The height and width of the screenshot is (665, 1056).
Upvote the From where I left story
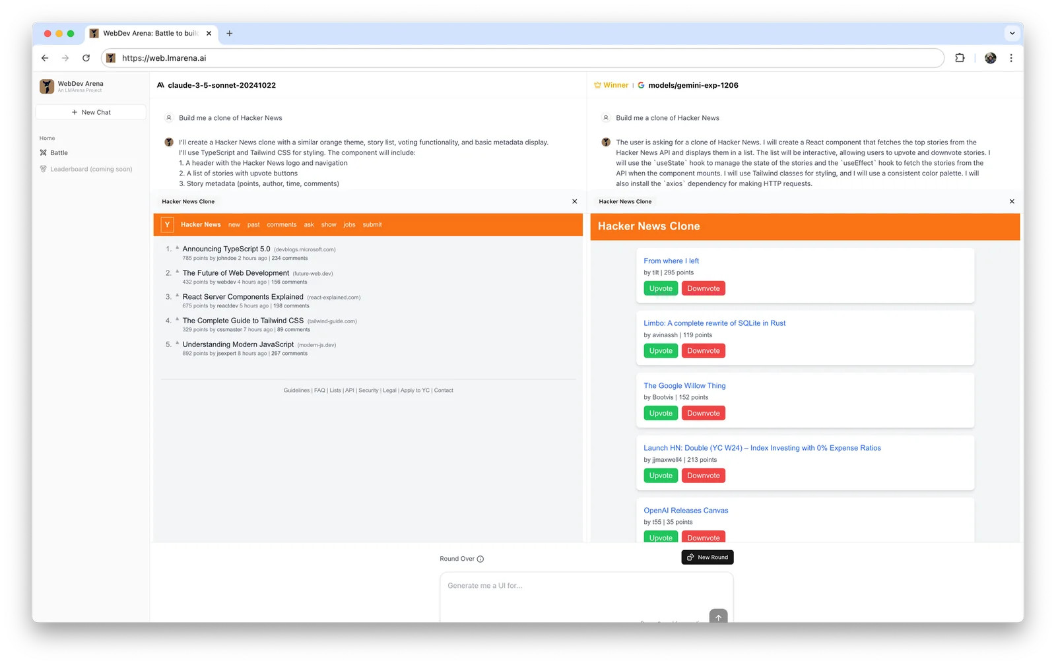(x=661, y=288)
